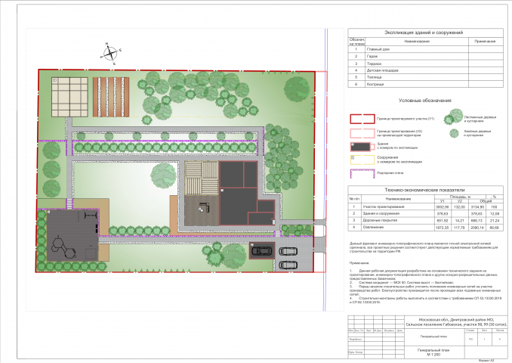Click the '2090,14' total area value

pos(477,228)
